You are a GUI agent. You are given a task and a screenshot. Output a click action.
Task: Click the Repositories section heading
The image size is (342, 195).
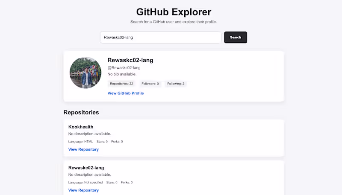point(81,112)
